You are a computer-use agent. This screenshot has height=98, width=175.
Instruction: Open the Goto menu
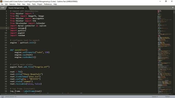coord(28,4)
